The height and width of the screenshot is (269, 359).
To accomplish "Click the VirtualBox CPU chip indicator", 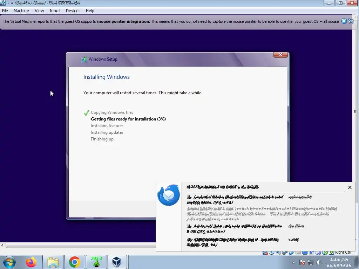I will click(318, 253).
